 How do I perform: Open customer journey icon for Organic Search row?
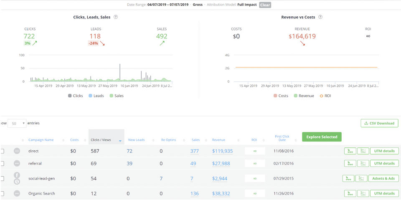pyautogui.click(x=350, y=193)
